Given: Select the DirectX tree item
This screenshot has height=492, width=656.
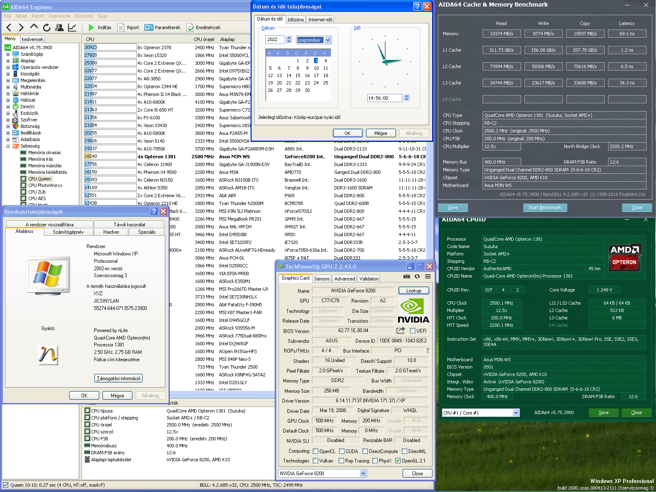Looking at the screenshot, I should [27, 107].
